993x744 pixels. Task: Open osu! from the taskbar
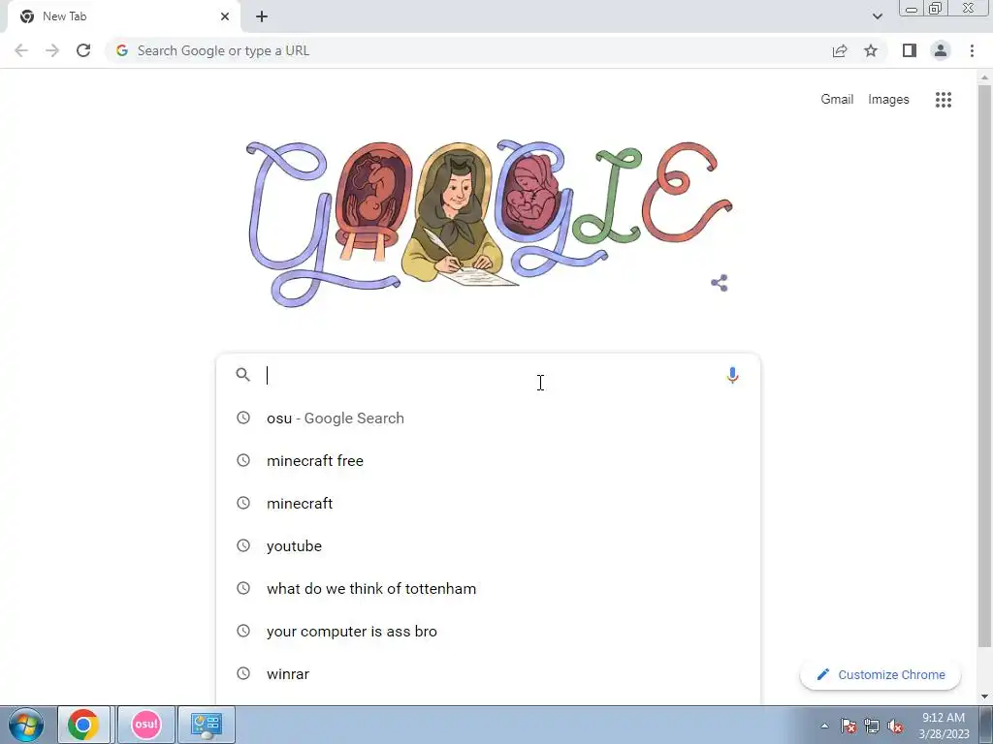pos(146,725)
